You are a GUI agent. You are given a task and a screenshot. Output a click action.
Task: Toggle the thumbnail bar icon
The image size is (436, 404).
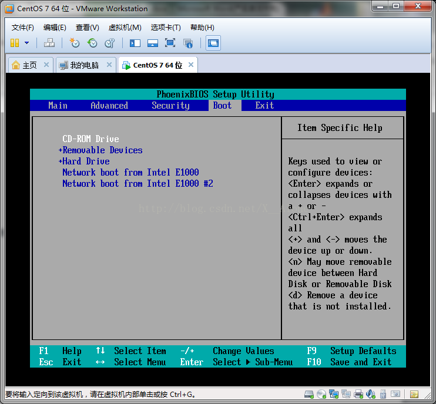click(x=153, y=43)
